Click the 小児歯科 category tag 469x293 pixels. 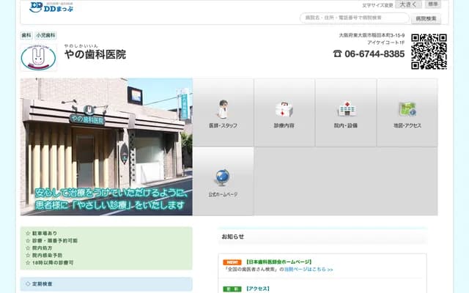click(45, 35)
